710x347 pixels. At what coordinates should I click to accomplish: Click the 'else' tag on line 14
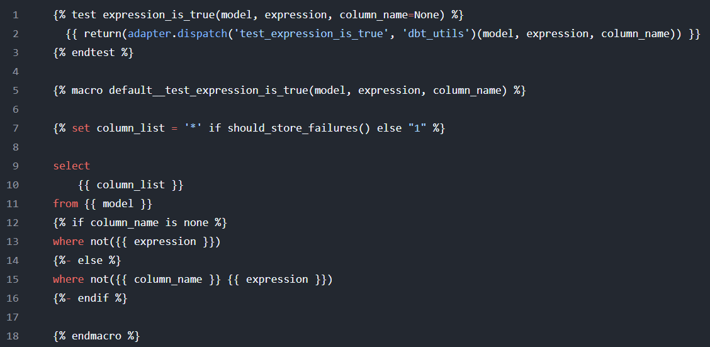tap(90, 260)
